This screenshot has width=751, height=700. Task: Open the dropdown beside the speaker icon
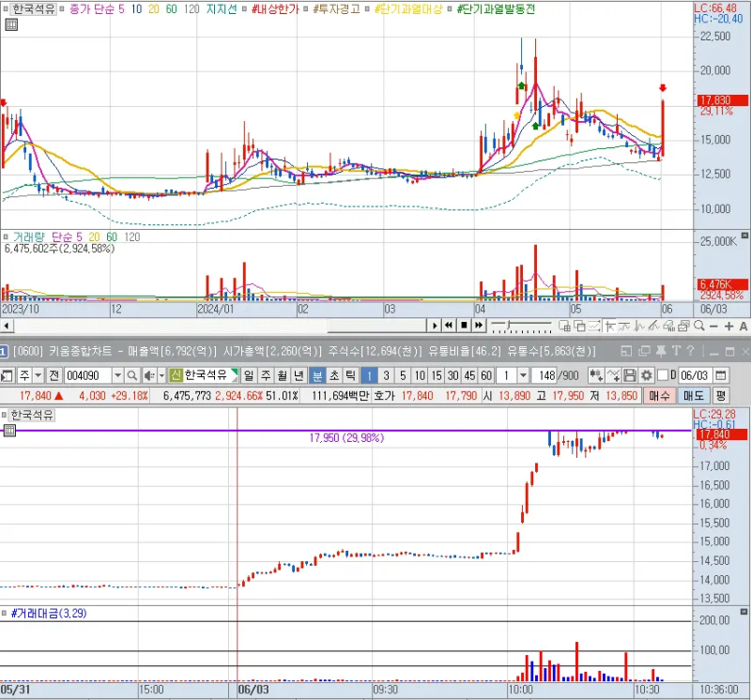pos(161,375)
